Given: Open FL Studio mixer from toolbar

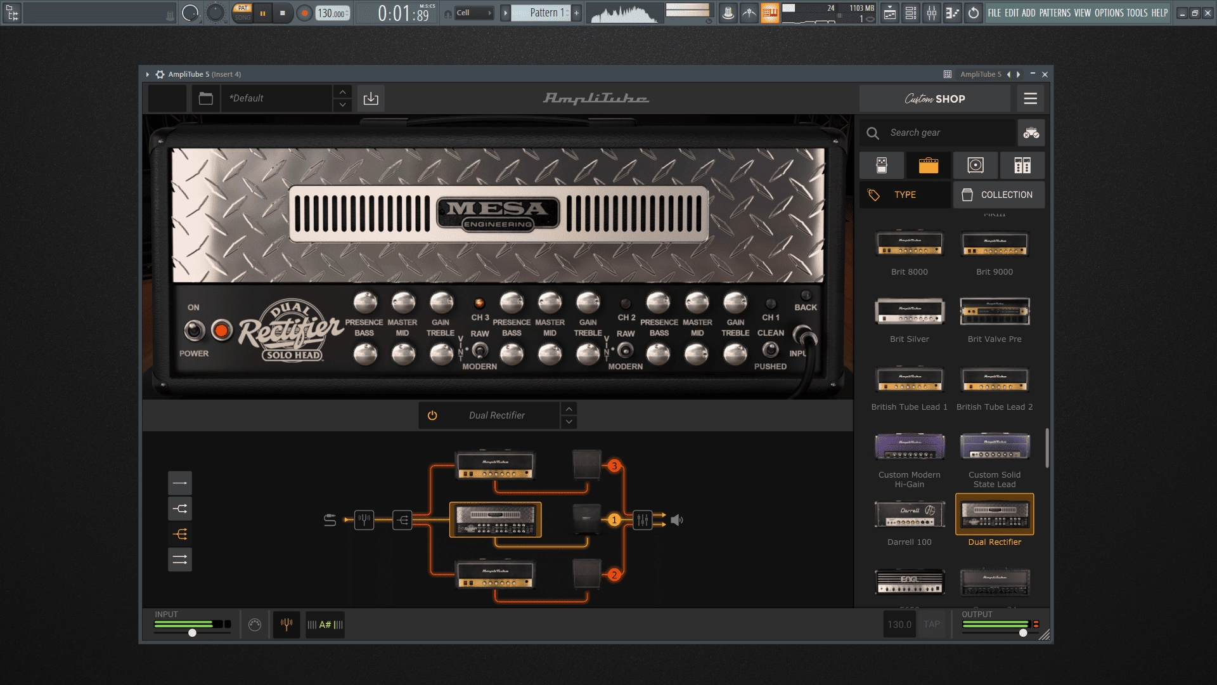Looking at the screenshot, I should tap(931, 13).
